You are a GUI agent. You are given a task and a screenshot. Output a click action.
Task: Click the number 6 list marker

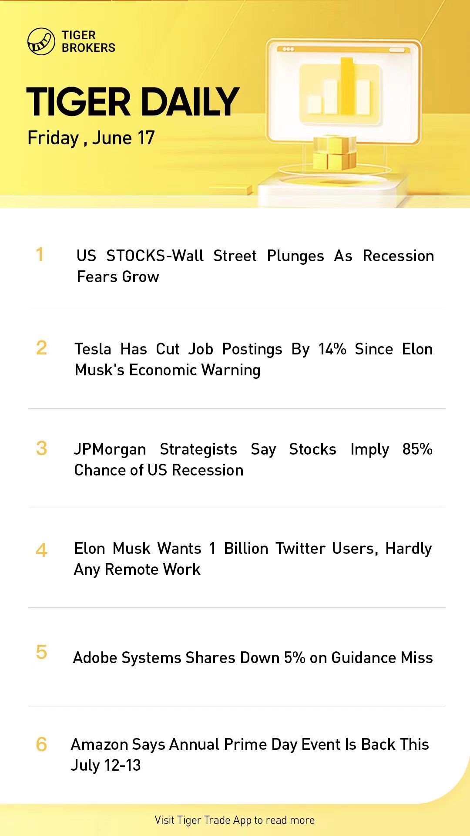pyautogui.click(x=41, y=745)
